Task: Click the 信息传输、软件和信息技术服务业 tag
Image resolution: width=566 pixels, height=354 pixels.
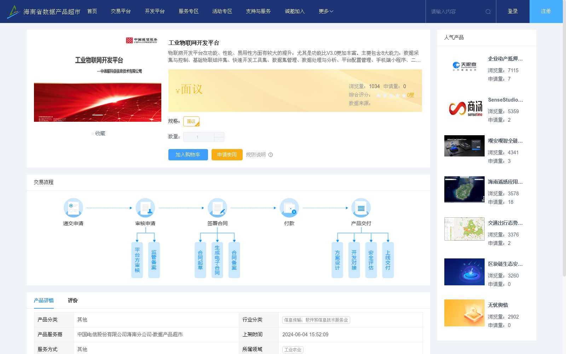Action: coord(316,320)
